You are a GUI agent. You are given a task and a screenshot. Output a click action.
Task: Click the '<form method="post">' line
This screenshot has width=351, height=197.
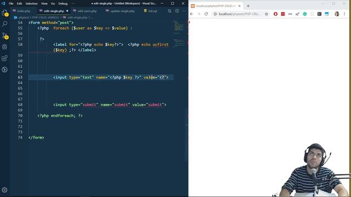tap(51, 22)
